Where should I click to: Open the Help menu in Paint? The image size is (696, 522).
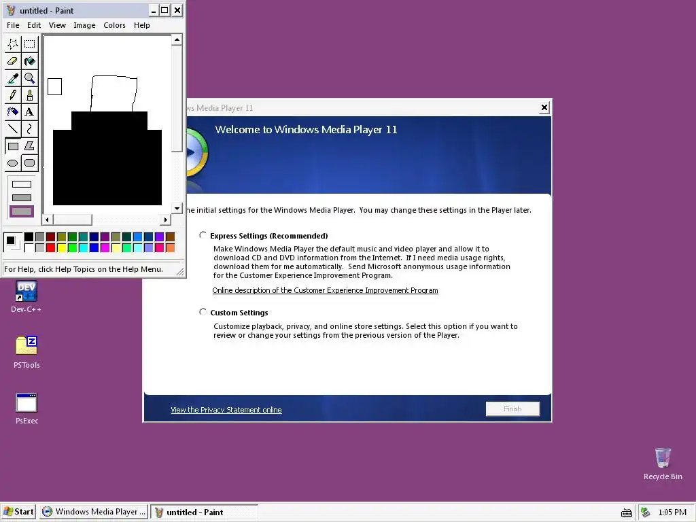[x=142, y=25]
